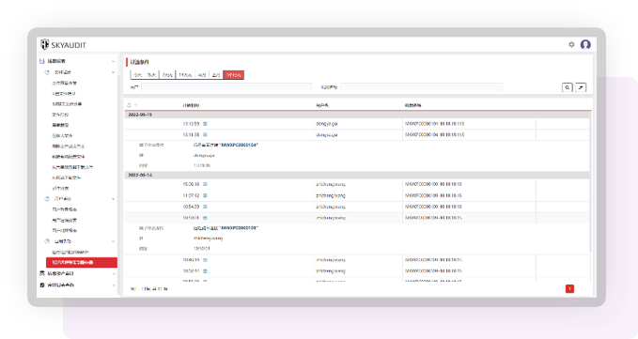Select the red highlighted time-range tab
Screen dimensions: 638x339
tap(234, 75)
